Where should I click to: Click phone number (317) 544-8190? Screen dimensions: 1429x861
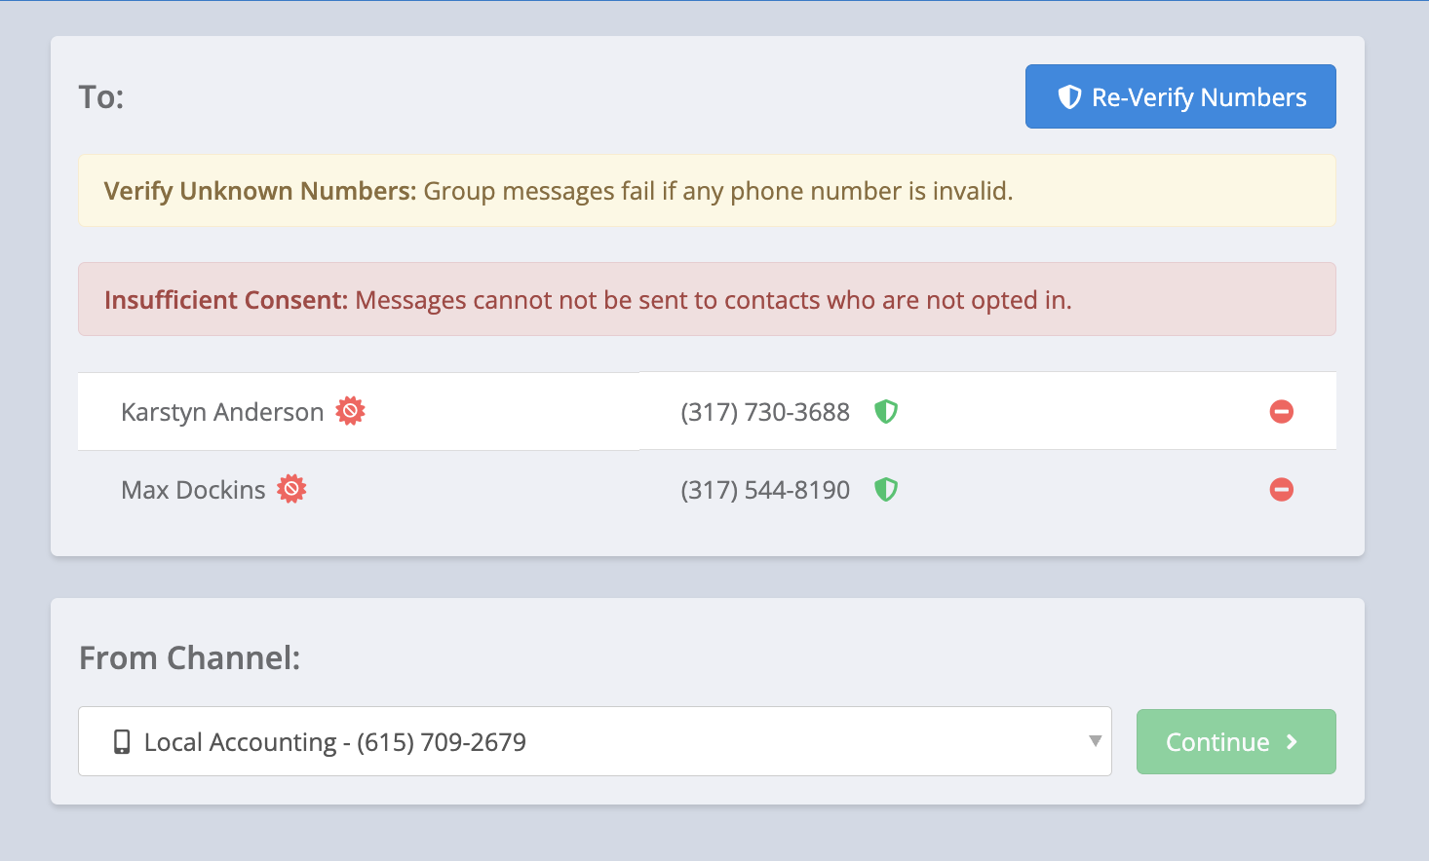click(x=765, y=490)
